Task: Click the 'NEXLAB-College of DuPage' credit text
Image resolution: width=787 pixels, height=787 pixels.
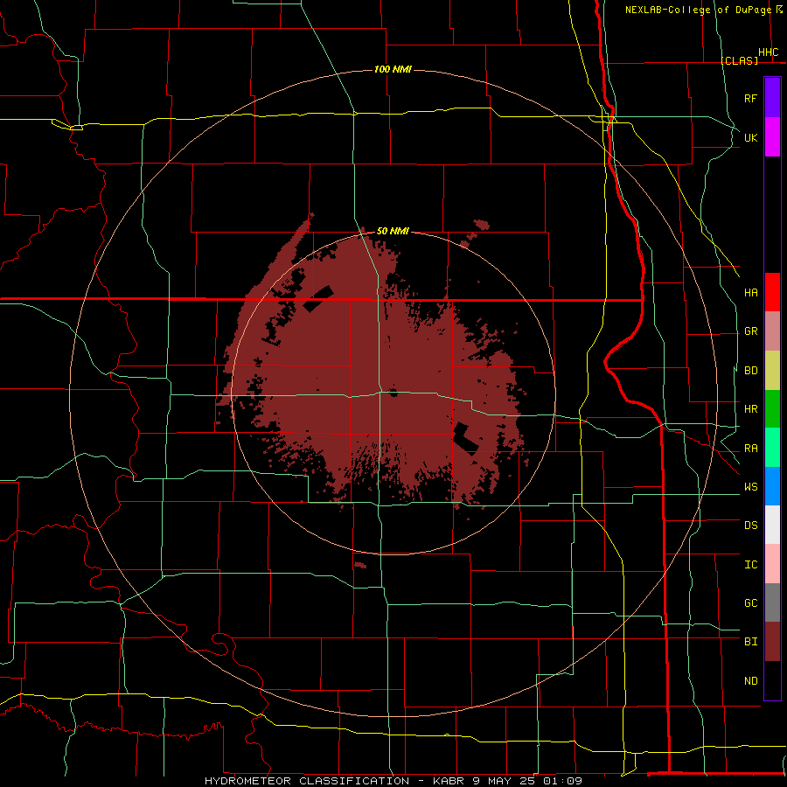Action: tap(698, 10)
